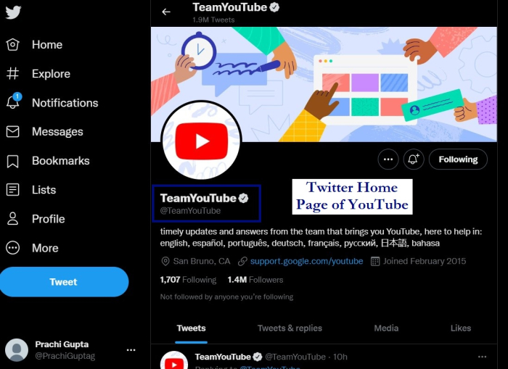Open profile three-dot options menu

(388, 159)
